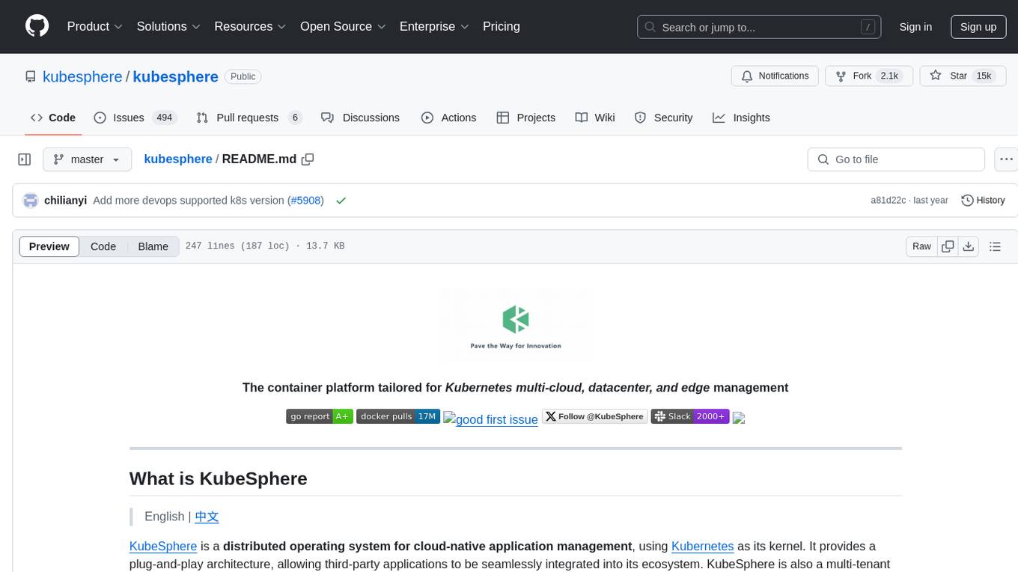
Task: Expand the Open Source menu
Action: pos(343,27)
